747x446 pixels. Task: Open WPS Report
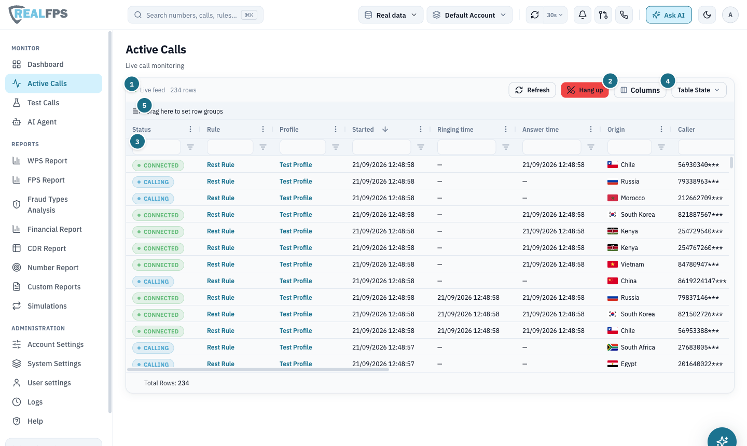[53, 161]
